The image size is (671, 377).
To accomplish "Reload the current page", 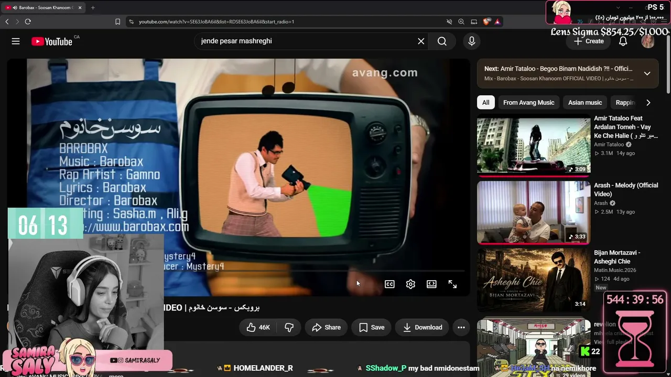I will click(x=28, y=21).
